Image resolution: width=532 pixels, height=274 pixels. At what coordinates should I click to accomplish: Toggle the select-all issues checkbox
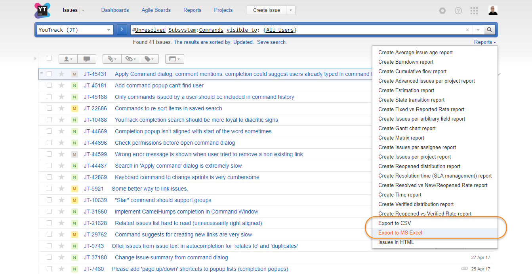click(50, 59)
